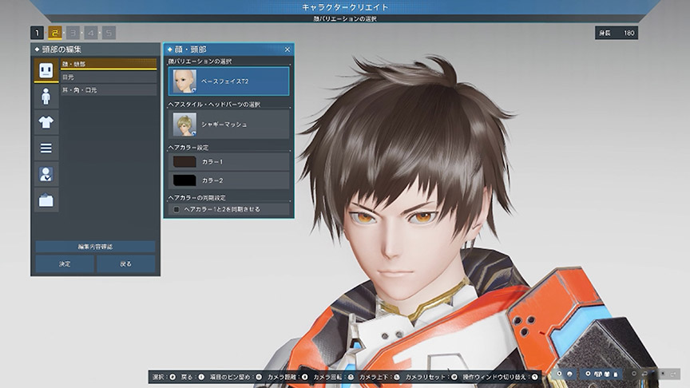This screenshot has height=388, width=690.
Task: Click innerwear shirt display icon at bottom right
Action: click(x=607, y=374)
